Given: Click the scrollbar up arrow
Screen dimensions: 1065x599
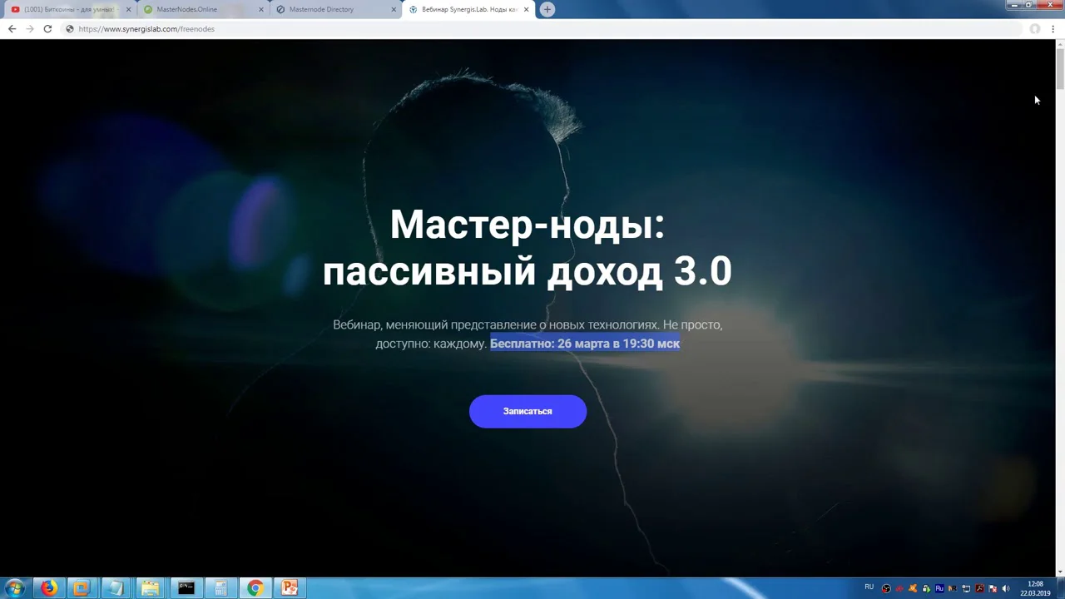Looking at the screenshot, I should (x=1060, y=44).
